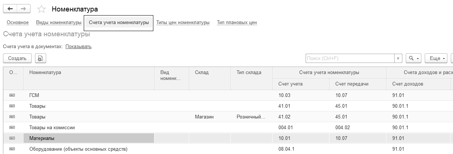
Task: Click the back navigation arrow
Action: pos(10,9)
